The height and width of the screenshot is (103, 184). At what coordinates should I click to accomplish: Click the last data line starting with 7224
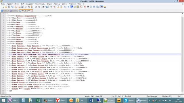click(x=34, y=89)
